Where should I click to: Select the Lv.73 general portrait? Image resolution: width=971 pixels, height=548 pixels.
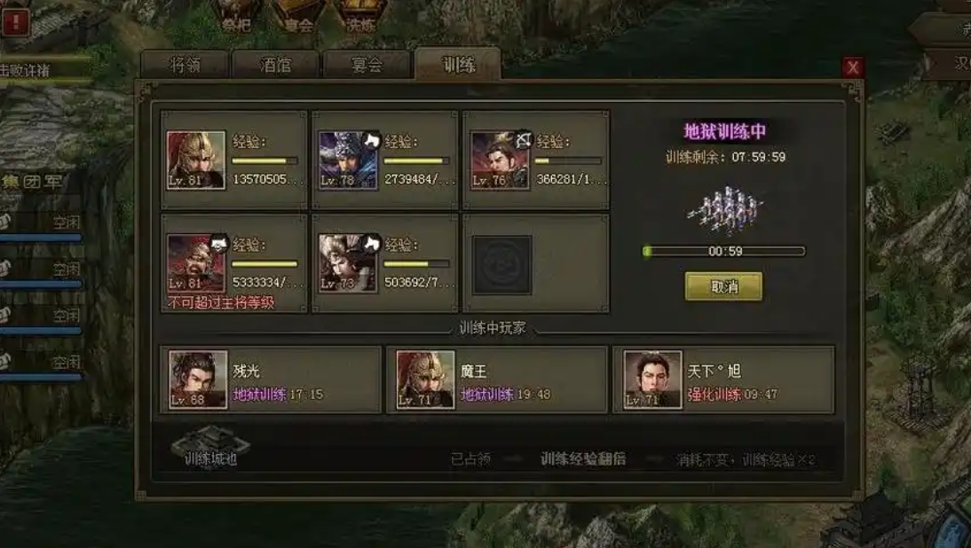click(x=348, y=263)
